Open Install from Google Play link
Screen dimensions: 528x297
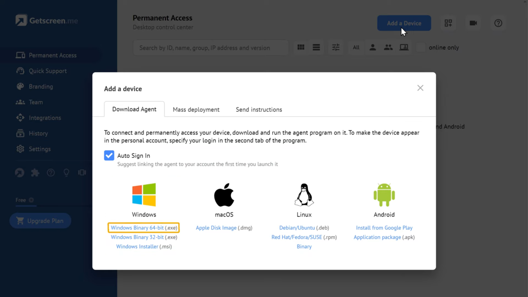coord(384,228)
